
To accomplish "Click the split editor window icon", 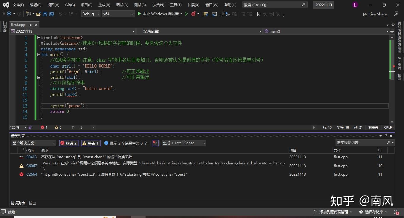I will pos(392,31).
